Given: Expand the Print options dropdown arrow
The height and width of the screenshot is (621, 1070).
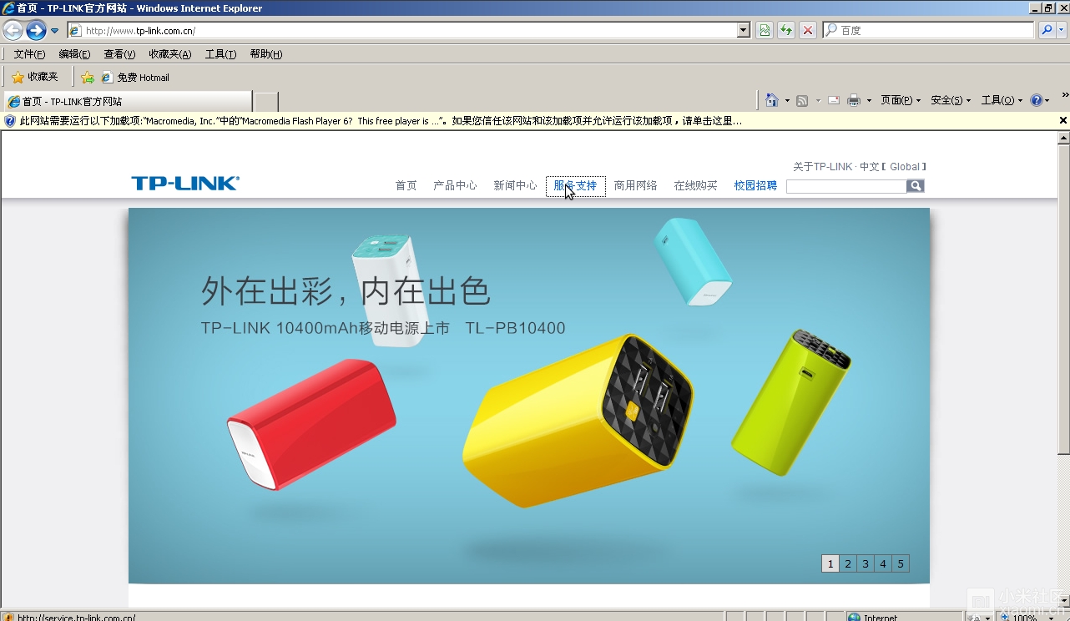Looking at the screenshot, I should (869, 101).
